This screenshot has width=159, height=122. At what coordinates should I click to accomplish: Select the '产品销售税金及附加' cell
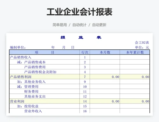click(45, 72)
